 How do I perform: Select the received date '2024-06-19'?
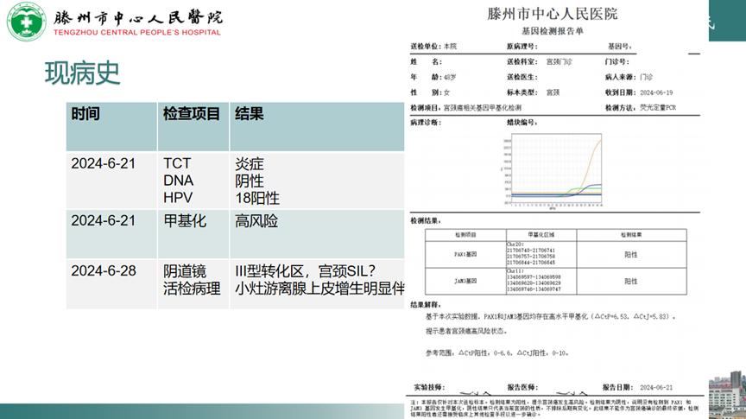click(x=656, y=92)
